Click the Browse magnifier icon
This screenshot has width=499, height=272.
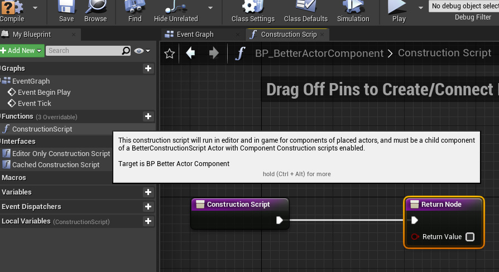click(x=95, y=8)
